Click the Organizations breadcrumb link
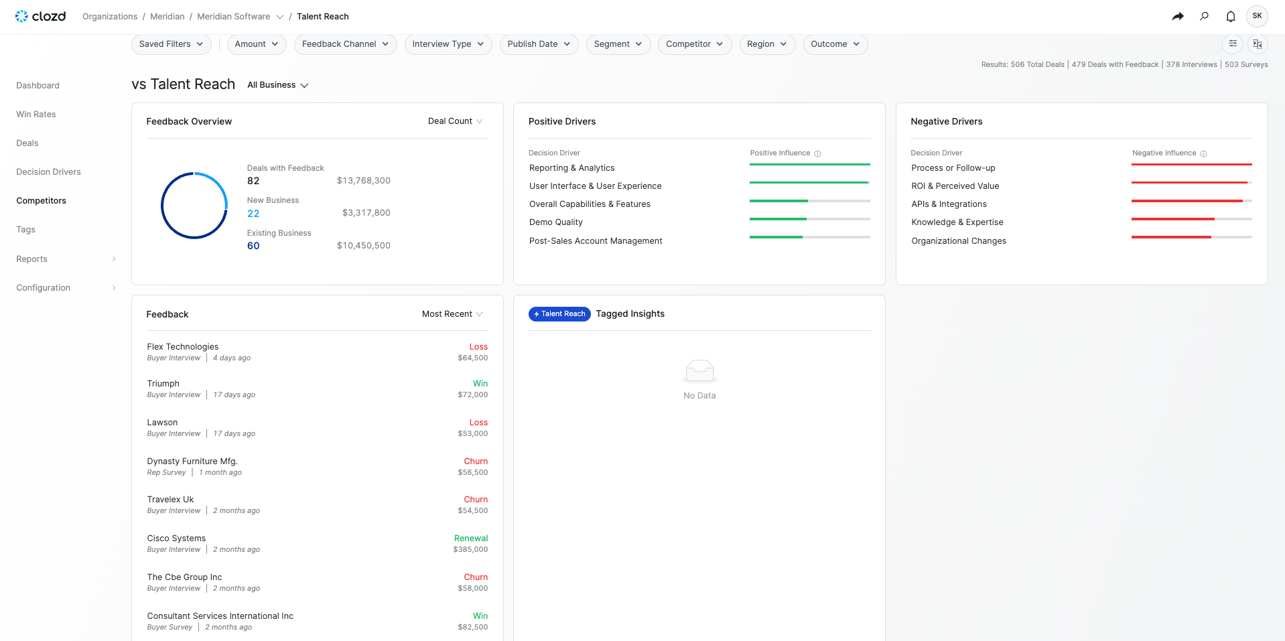1285x641 pixels. [x=110, y=17]
